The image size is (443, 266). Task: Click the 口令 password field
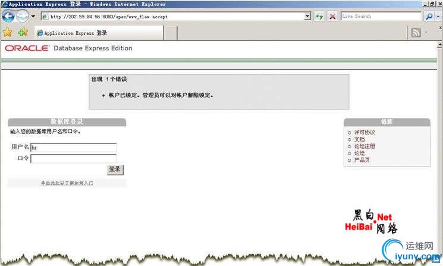click(74, 159)
